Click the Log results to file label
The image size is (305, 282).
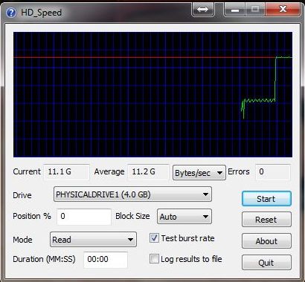pyautogui.click(x=191, y=259)
